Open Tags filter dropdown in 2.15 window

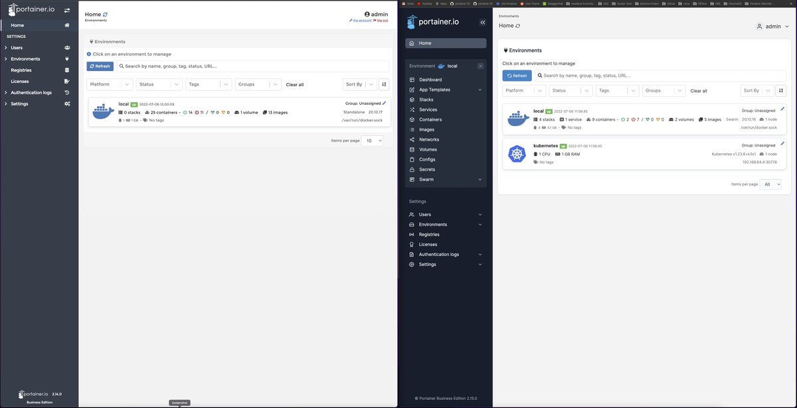coord(617,90)
